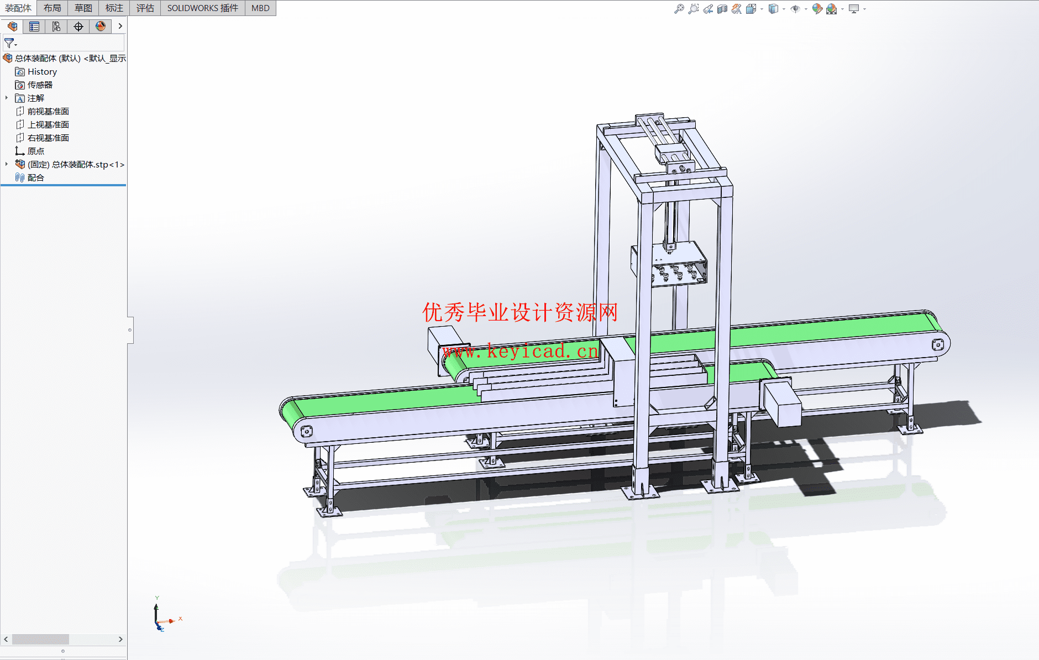The width and height of the screenshot is (1039, 660).
Task: Click the 前视基准面 plane icon
Action: point(20,111)
